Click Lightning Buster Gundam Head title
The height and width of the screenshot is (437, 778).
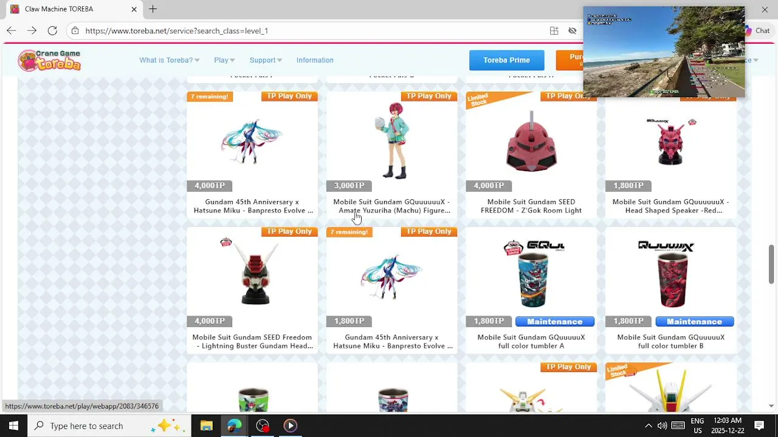[x=252, y=342]
